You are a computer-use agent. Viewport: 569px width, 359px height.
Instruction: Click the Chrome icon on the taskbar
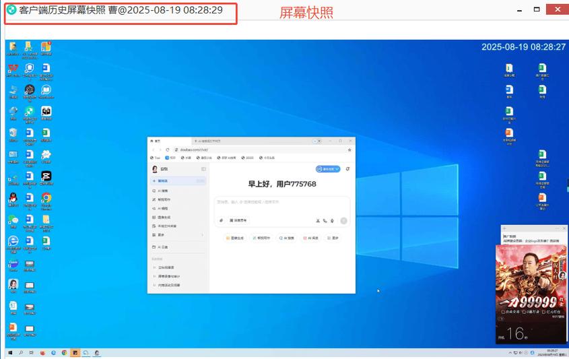click(x=64, y=352)
